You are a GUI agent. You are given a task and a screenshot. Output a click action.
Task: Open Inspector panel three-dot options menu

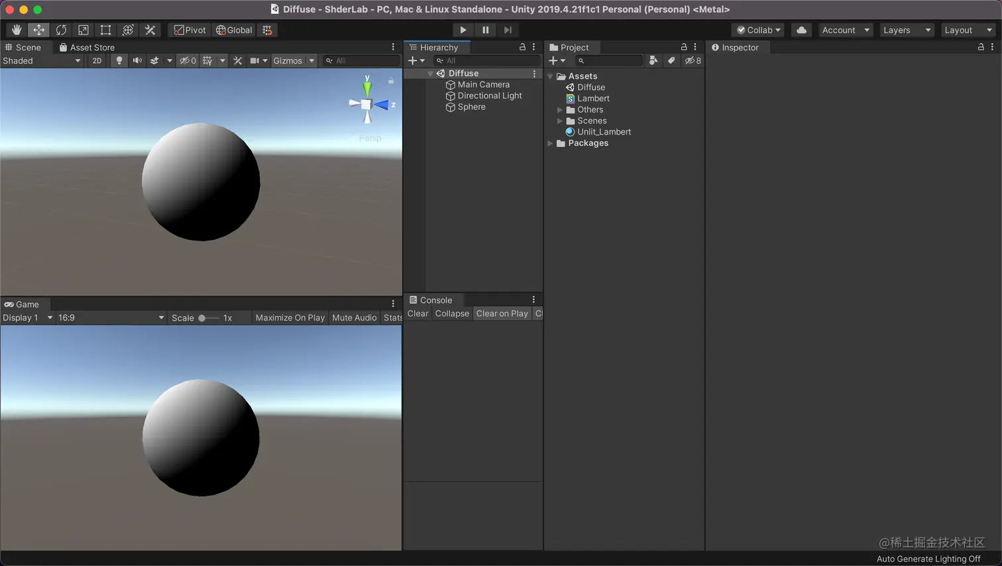click(992, 47)
